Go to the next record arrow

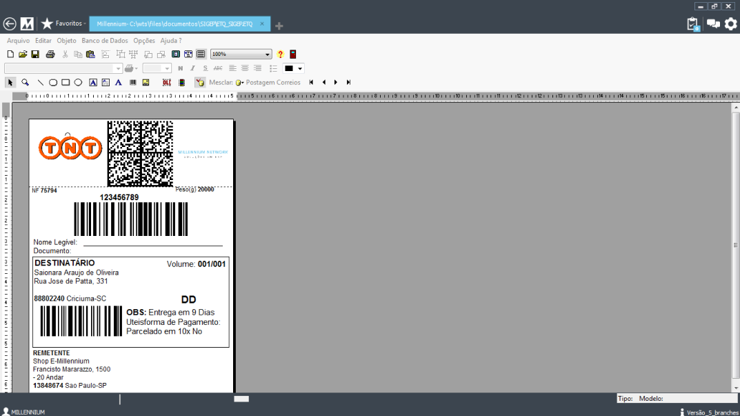[336, 82]
